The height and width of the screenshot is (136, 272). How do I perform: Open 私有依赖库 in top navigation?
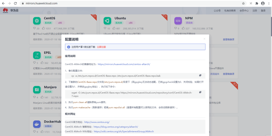(x=230, y=11)
